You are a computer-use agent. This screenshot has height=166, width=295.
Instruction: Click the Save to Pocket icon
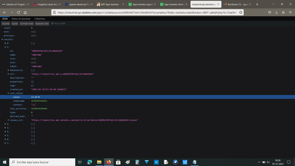[x=269, y=12]
